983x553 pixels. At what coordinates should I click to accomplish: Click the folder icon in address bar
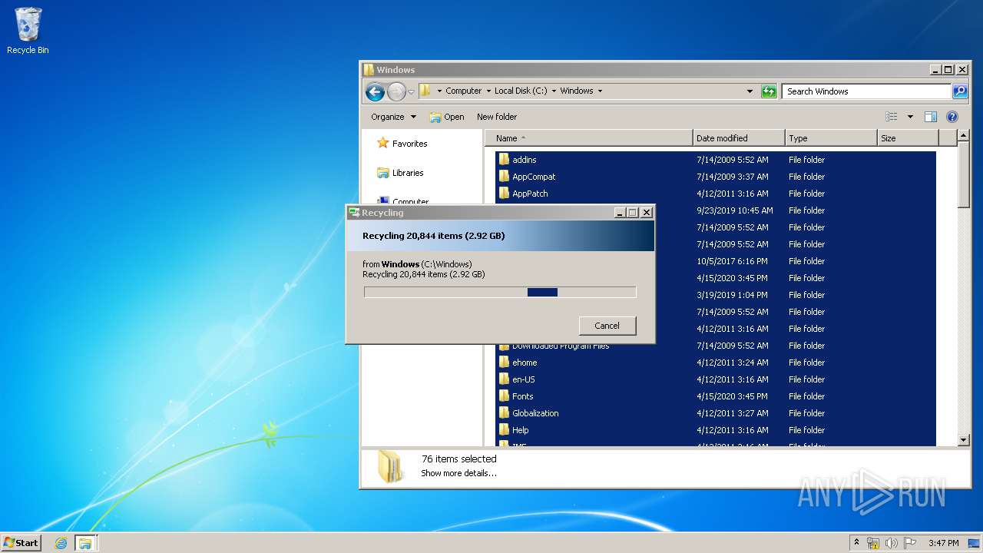point(425,91)
